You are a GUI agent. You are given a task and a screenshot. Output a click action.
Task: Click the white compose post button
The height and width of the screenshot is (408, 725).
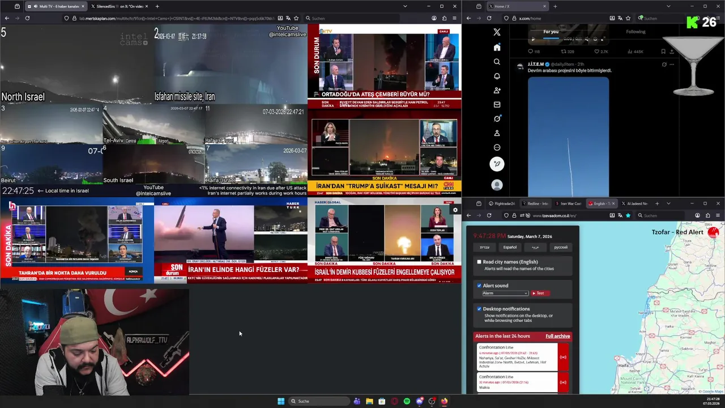pyautogui.click(x=497, y=164)
